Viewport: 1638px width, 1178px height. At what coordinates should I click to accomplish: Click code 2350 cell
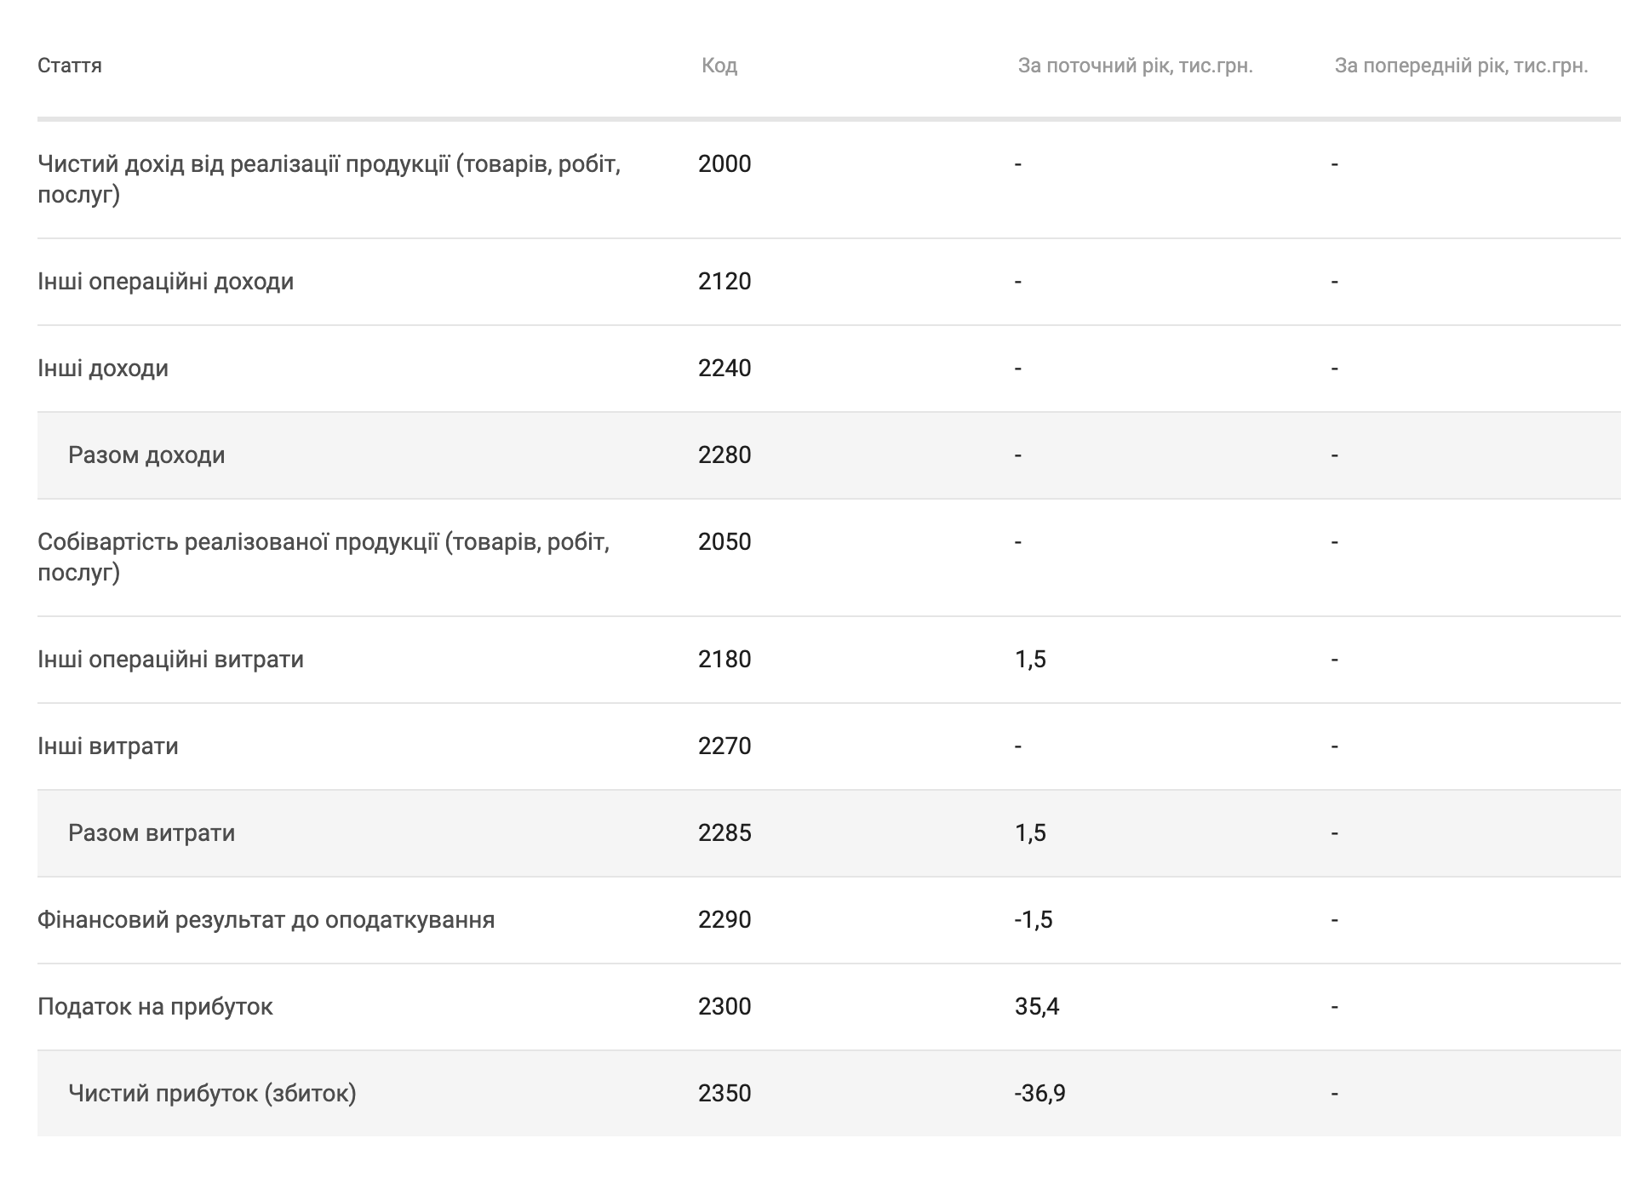[724, 1094]
